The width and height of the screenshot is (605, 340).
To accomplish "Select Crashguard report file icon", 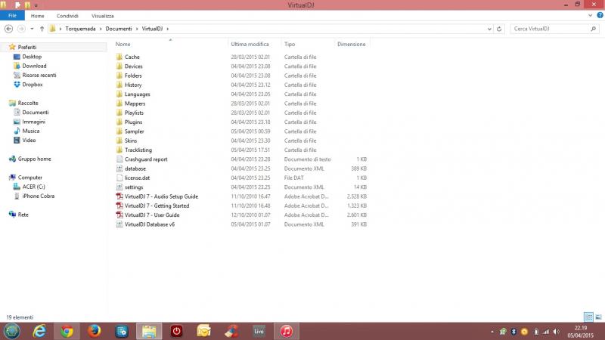I will click(x=119, y=159).
